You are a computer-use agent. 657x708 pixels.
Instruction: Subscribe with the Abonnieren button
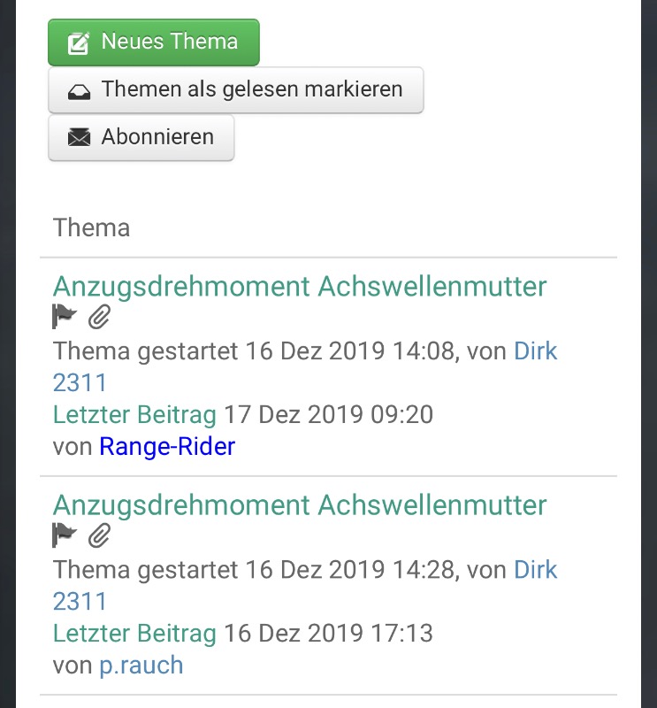pyautogui.click(x=141, y=137)
